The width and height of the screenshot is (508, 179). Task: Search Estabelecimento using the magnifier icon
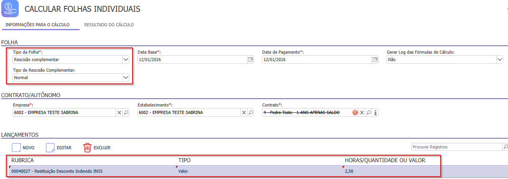[250, 112]
